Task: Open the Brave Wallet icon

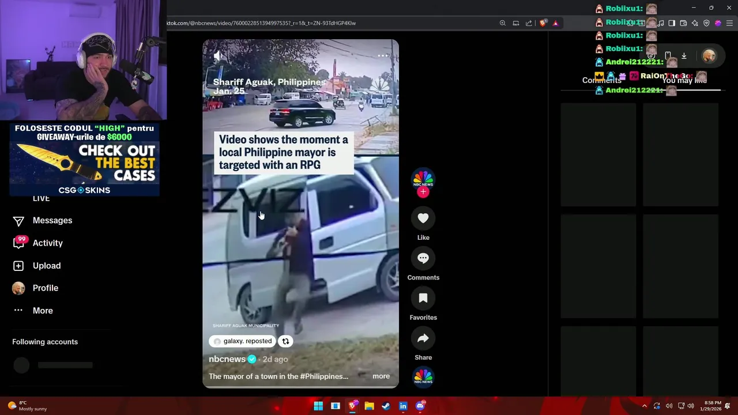Action: coord(683,23)
